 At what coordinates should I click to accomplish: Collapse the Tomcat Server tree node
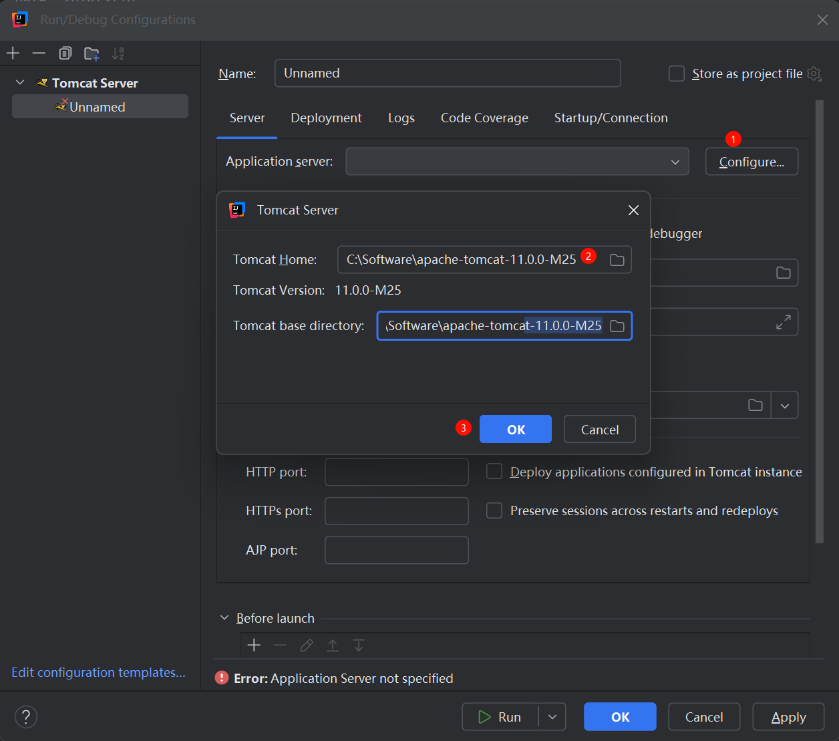click(x=20, y=82)
